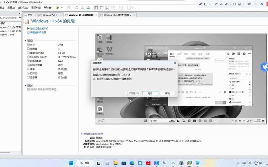Click the 配置文件 path text
The width and height of the screenshot is (268, 167).
[148, 141]
